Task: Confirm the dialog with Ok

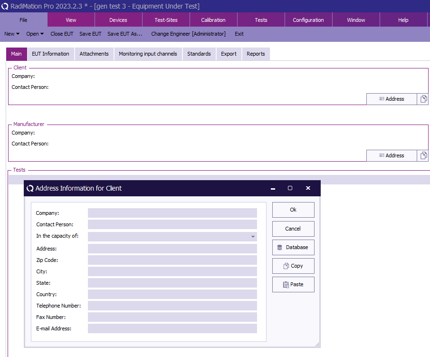Action: pos(293,210)
